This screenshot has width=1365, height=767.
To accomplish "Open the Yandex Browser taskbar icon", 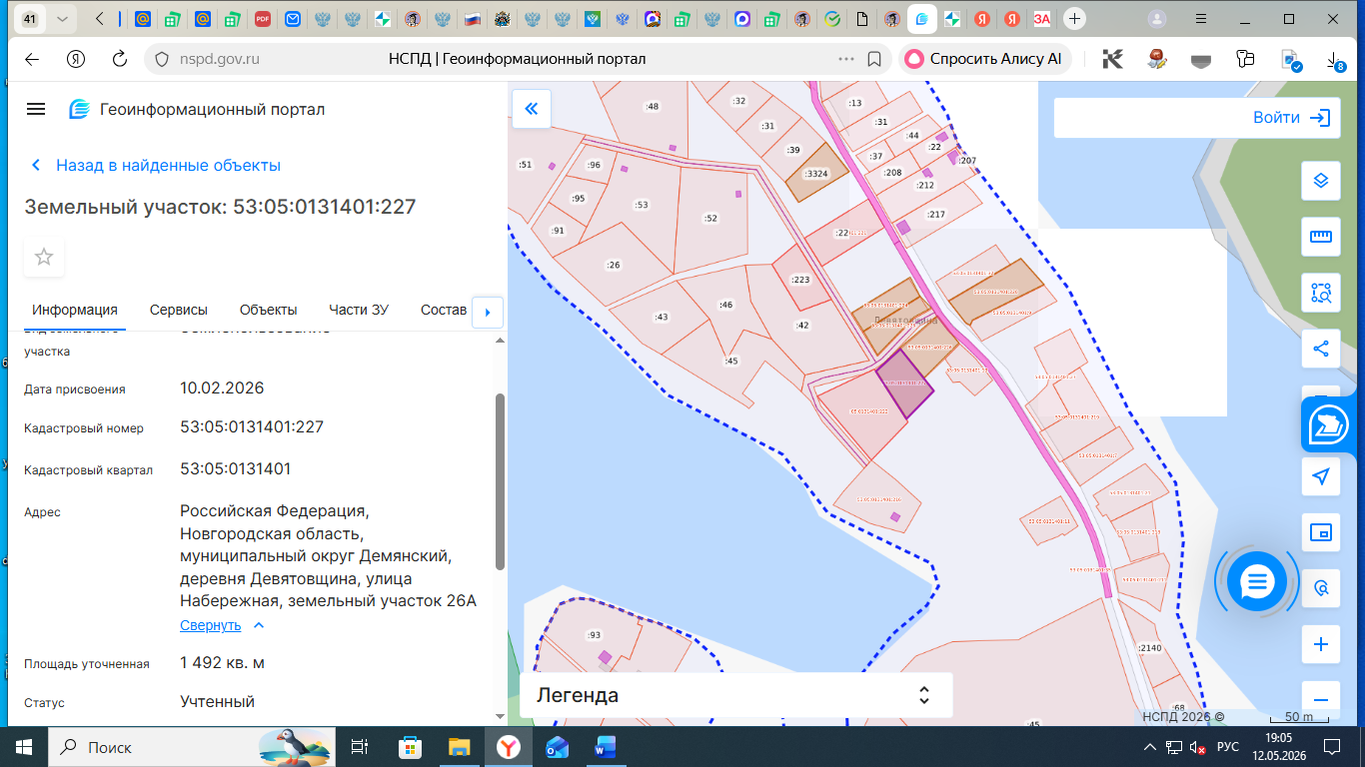I will tap(510, 747).
